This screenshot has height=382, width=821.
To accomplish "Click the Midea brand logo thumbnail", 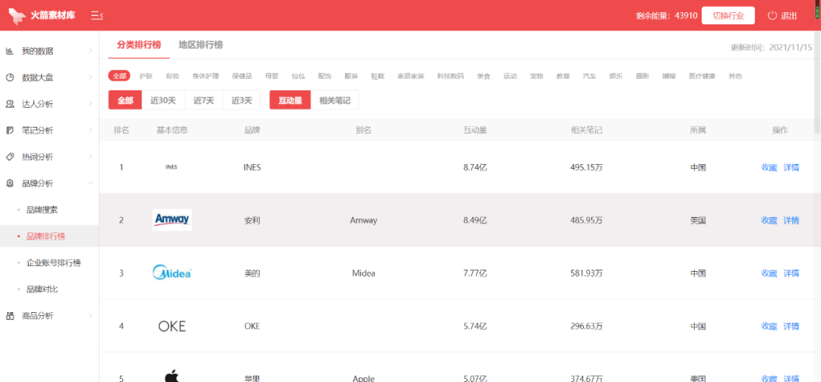I will tap(172, 273).
